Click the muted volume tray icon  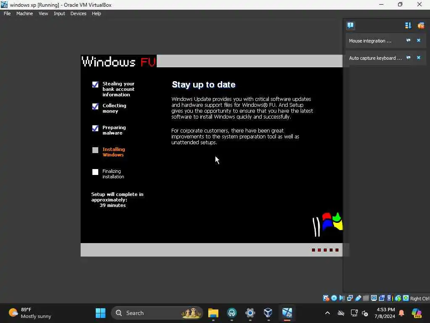coord(365,313)
